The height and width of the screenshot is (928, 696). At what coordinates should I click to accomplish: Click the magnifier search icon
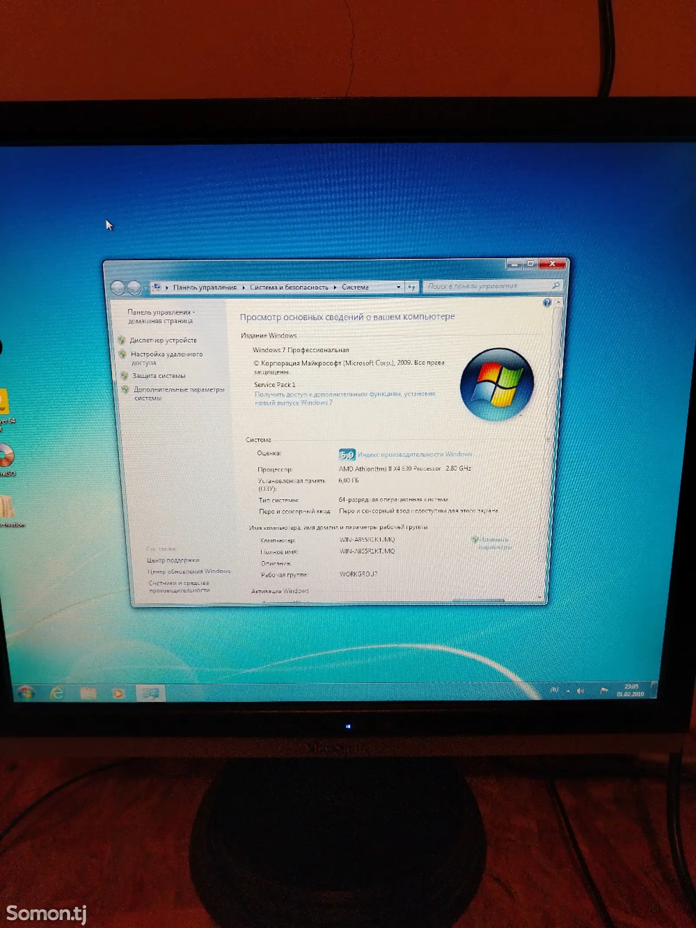555,285
